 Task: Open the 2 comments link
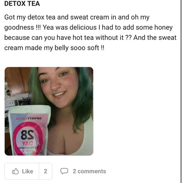[x=89, y=171]
